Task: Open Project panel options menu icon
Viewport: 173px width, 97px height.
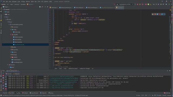Action: pyautogui.click(x=45, y=7)
